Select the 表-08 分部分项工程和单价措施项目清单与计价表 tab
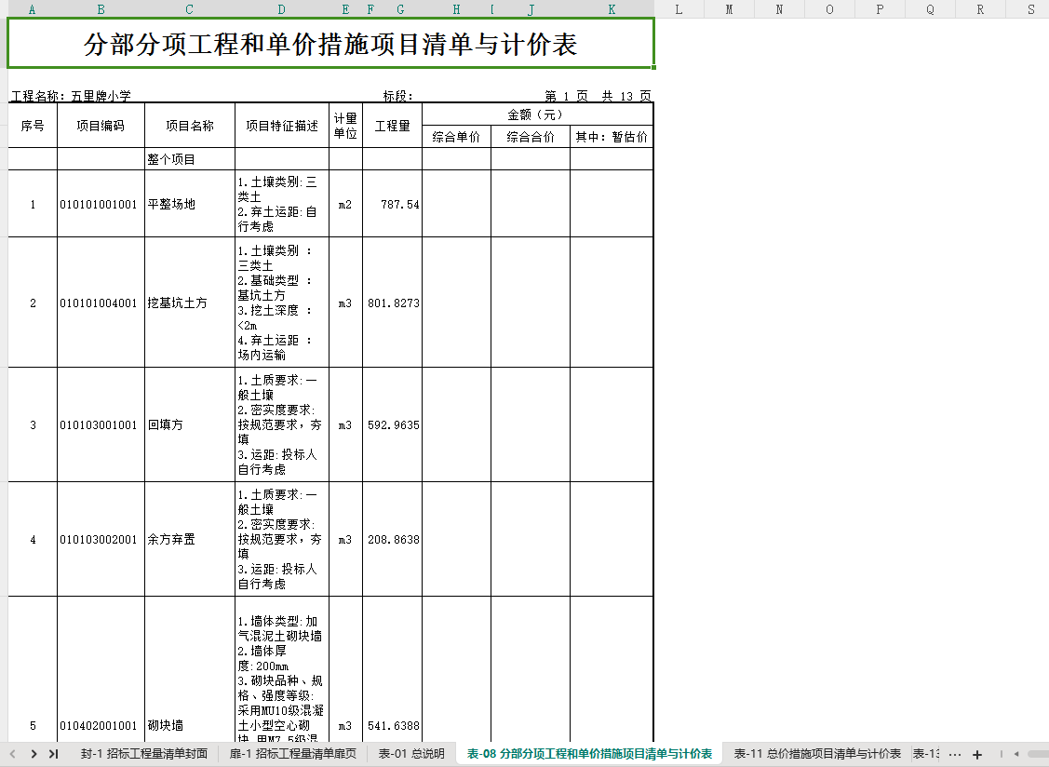The height and width of the screenshot is (767, 1049). [589, 754]
